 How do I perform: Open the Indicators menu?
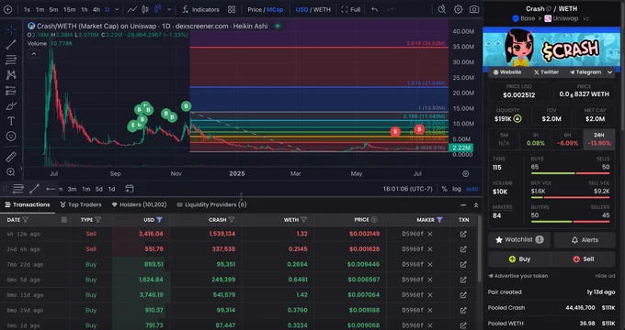200,9
